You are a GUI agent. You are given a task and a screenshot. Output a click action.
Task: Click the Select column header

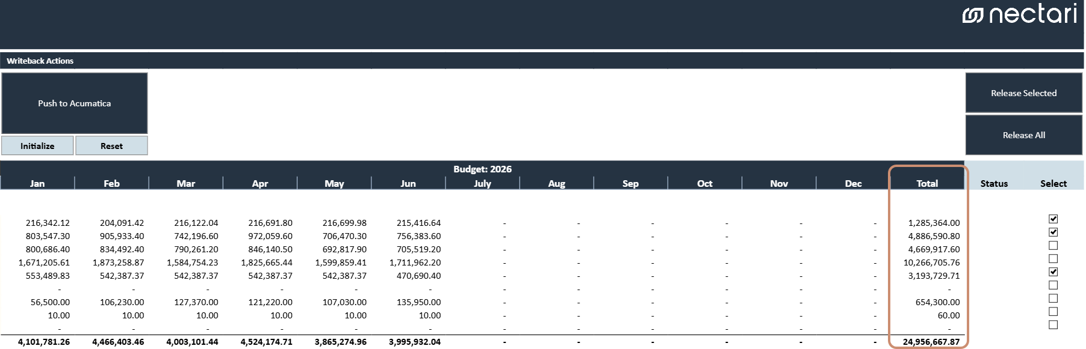1053,184
